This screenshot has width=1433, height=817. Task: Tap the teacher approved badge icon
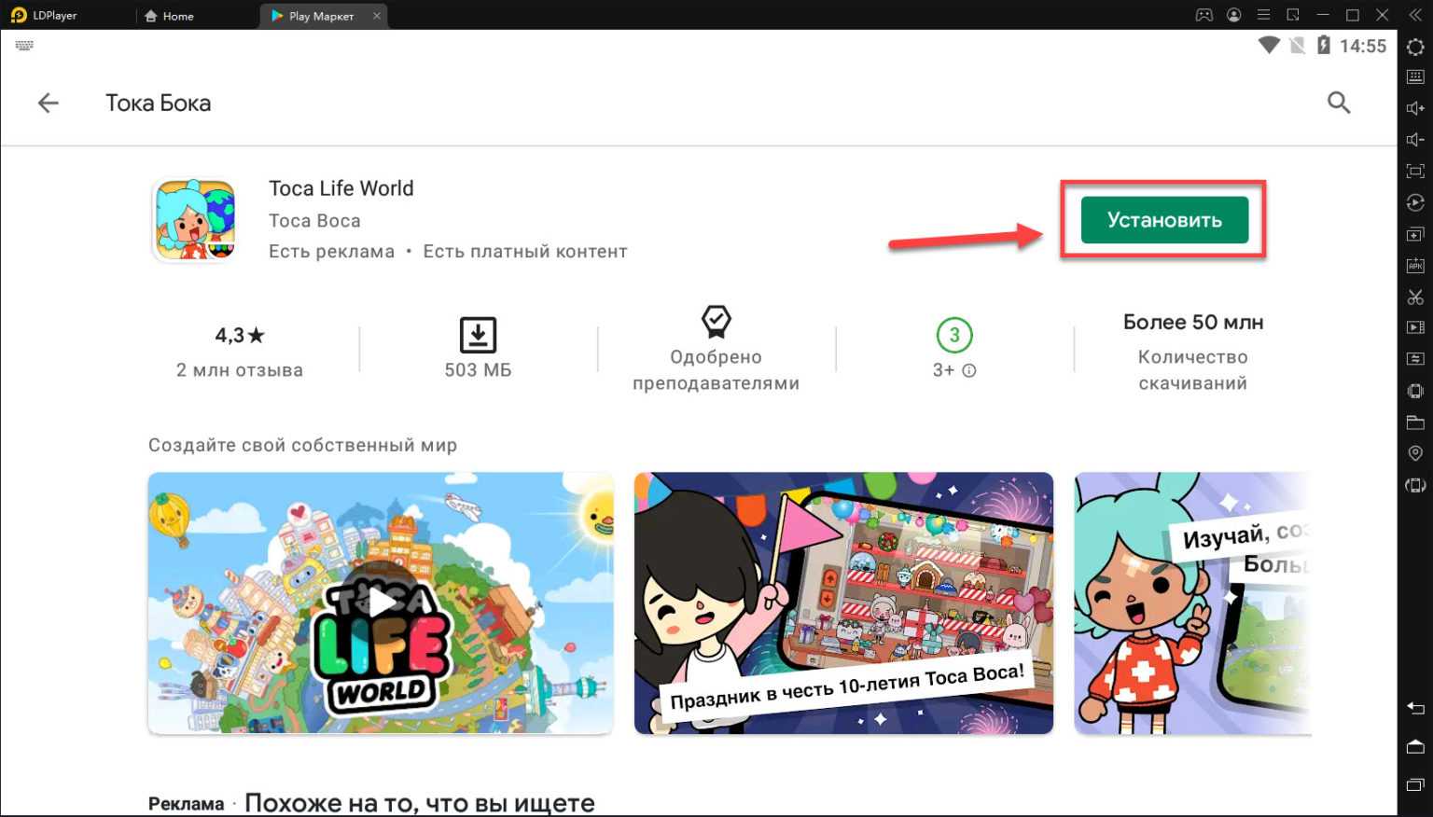(716, 322)
